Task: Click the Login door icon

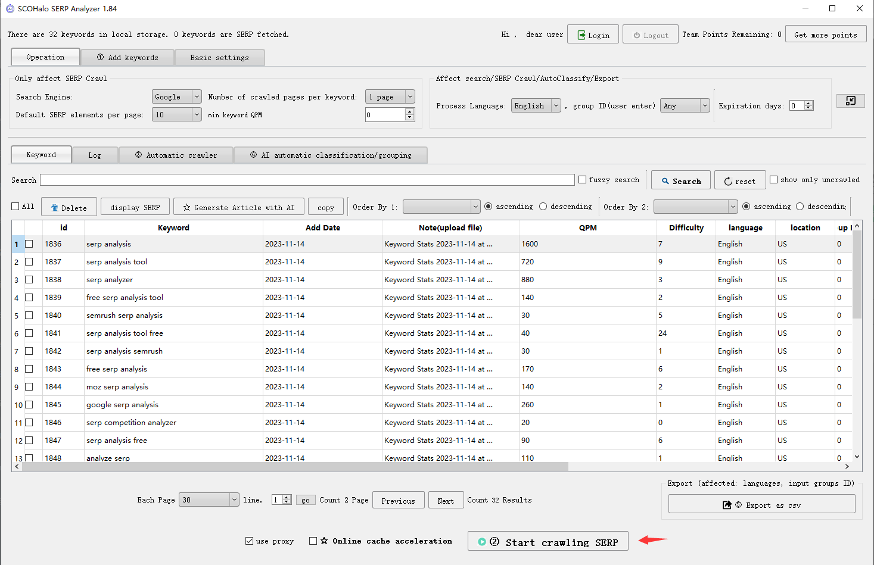Action: [x=581, y=35]
